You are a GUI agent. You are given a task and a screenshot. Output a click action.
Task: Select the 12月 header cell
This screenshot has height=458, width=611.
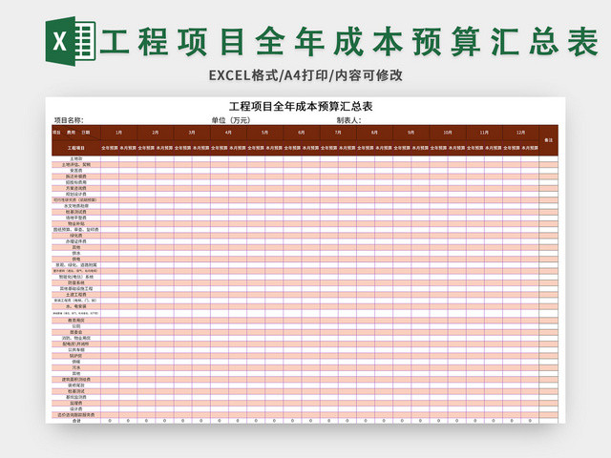(521, 133)
